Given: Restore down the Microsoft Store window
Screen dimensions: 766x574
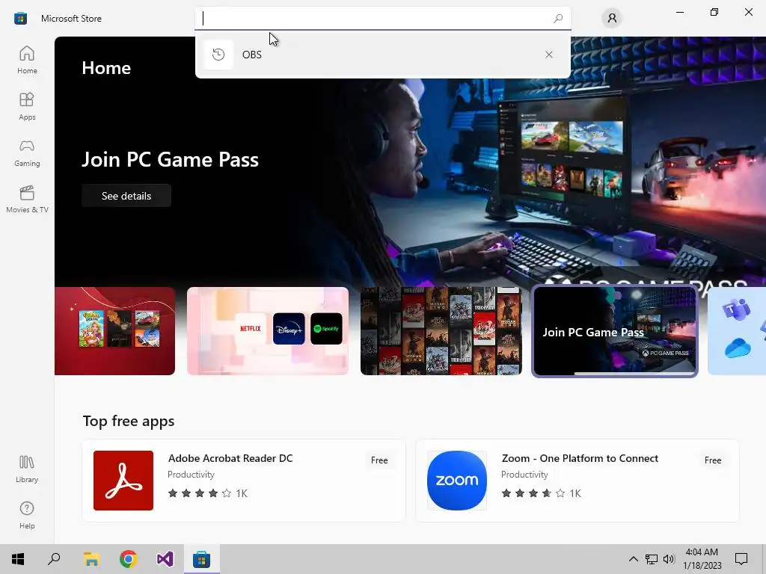Looking at the screenshot, I should [714, 12].
